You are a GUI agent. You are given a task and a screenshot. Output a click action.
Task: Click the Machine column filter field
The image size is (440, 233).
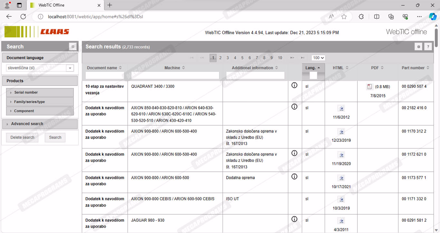point(175,75)
